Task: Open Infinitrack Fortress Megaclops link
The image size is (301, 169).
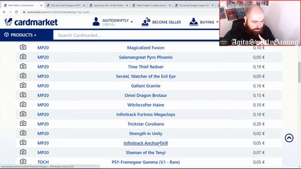Action: (x=146, y=115)
